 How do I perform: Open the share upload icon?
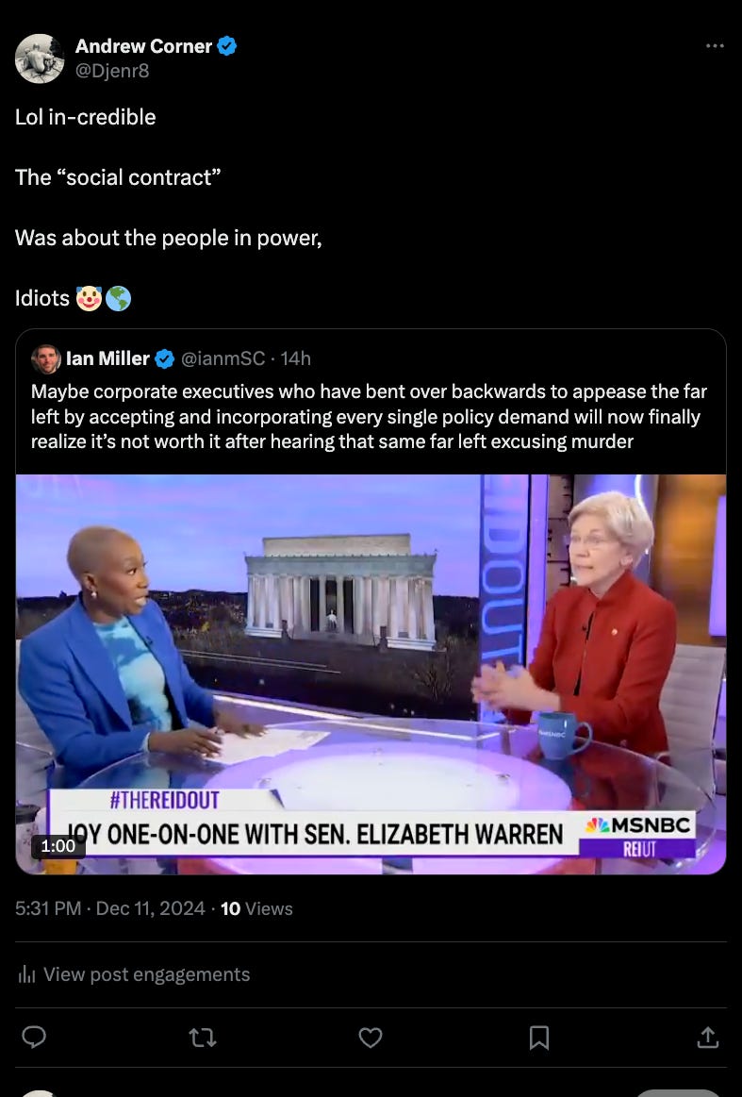click(x=708, y=1037)
